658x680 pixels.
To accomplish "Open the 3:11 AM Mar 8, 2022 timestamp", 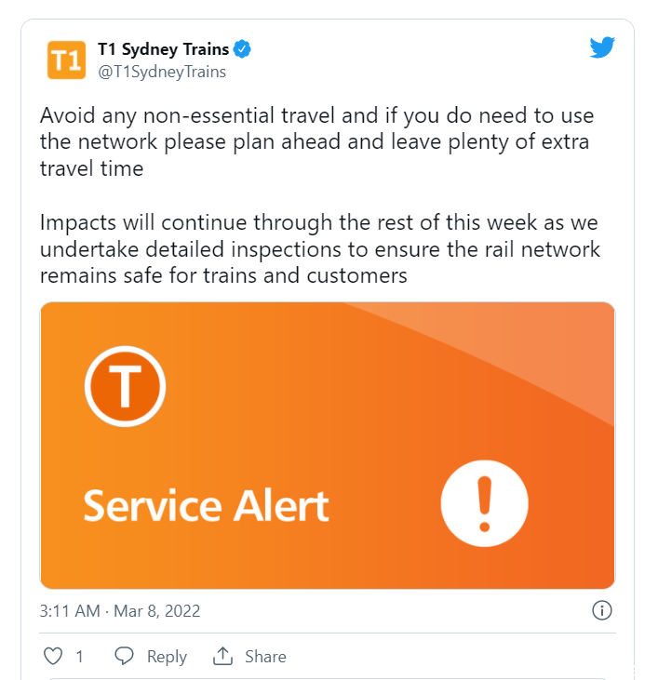I will (x=120, y=611).
